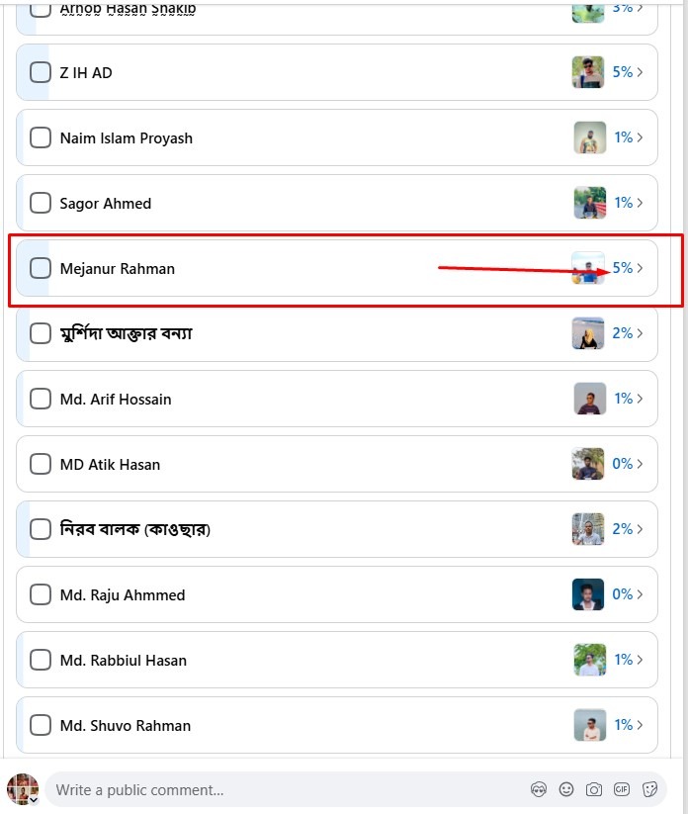Expand voter list chevron for Md. Shuvo Rahman
Screen dimensions: 688x814
pyautogui.click(x=641, y=725)
